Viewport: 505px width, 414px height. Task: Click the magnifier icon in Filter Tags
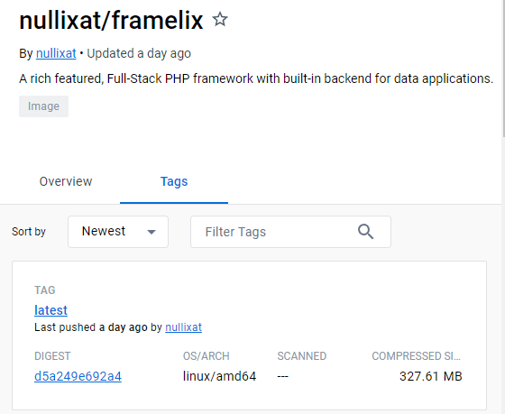365,232
